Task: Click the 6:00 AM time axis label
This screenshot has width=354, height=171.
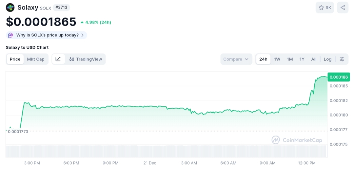Action: pyautogui.click(x=228, y=163)
